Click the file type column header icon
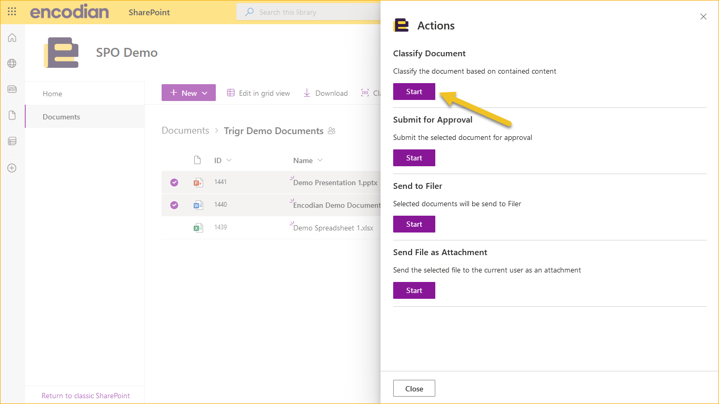Viewport: 719px width, 404px height. pos(197,160)
